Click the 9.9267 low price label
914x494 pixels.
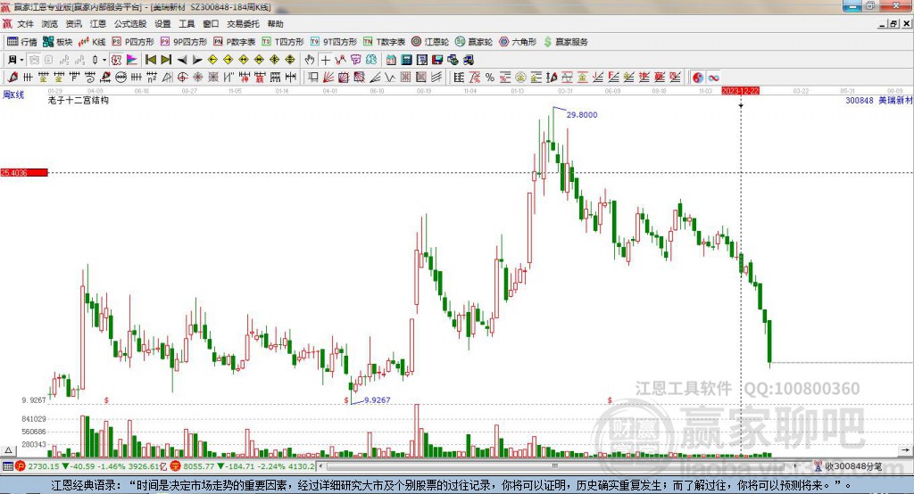pyautogui.click(x=378, y=400)
